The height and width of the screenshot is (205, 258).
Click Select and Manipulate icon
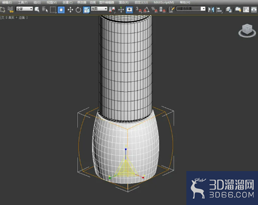121,10
